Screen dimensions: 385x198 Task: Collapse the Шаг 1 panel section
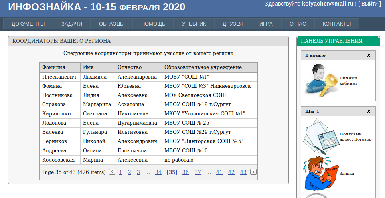tap(369, 111)
